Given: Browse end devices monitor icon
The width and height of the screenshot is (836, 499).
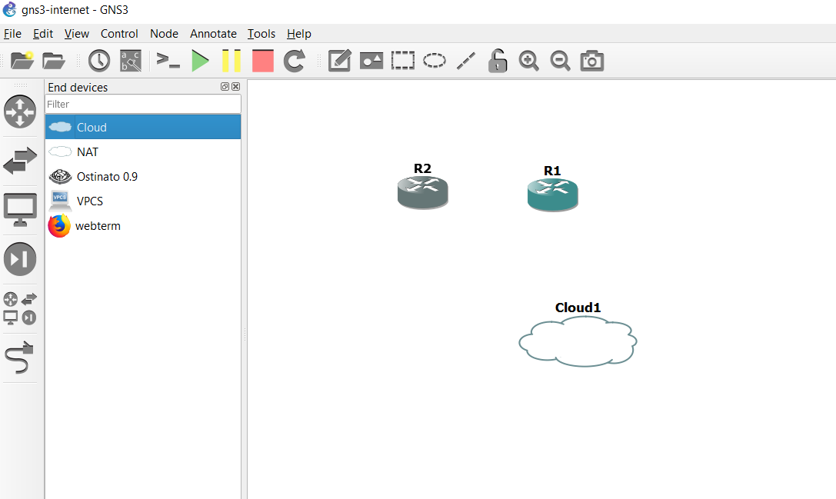Looking at the screenshot, I should [20, 209].
